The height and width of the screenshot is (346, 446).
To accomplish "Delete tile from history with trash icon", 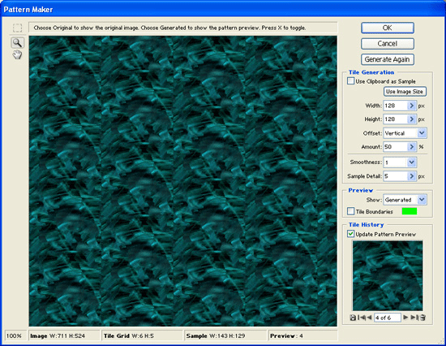I will [x=422, y=318].
